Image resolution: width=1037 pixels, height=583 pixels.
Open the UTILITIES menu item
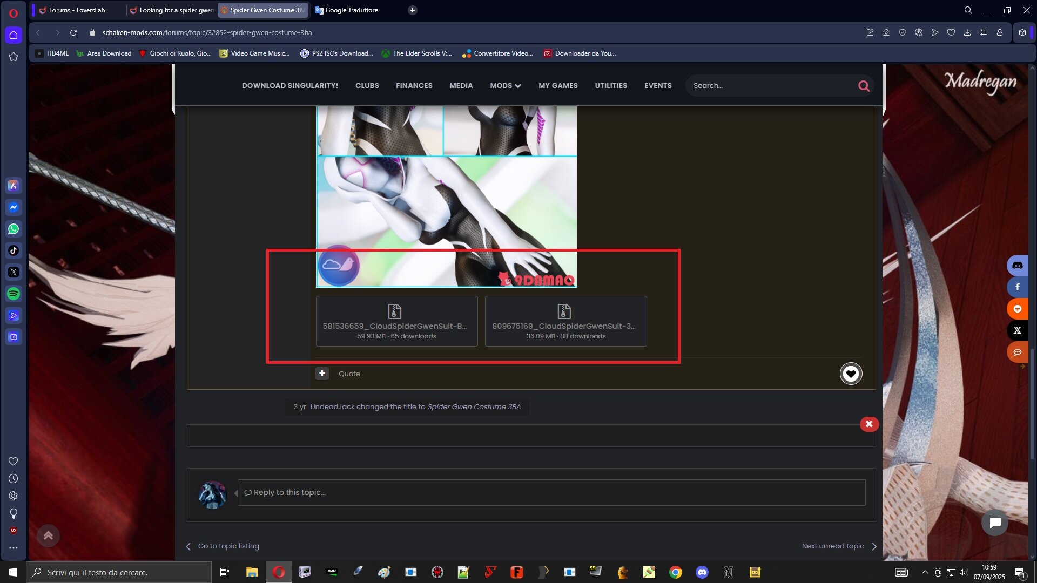point(611,86)
